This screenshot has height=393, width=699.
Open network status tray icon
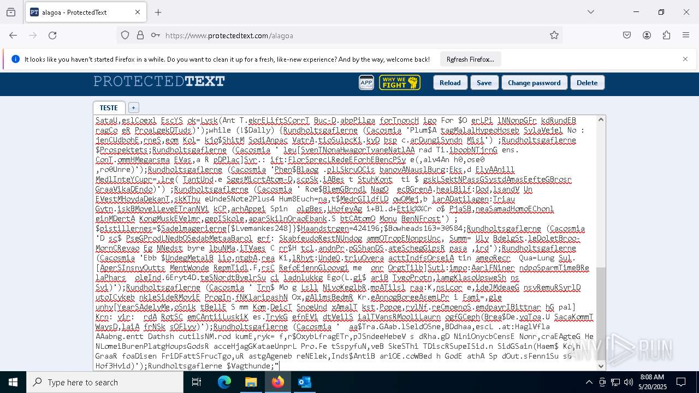pos(615,382)
